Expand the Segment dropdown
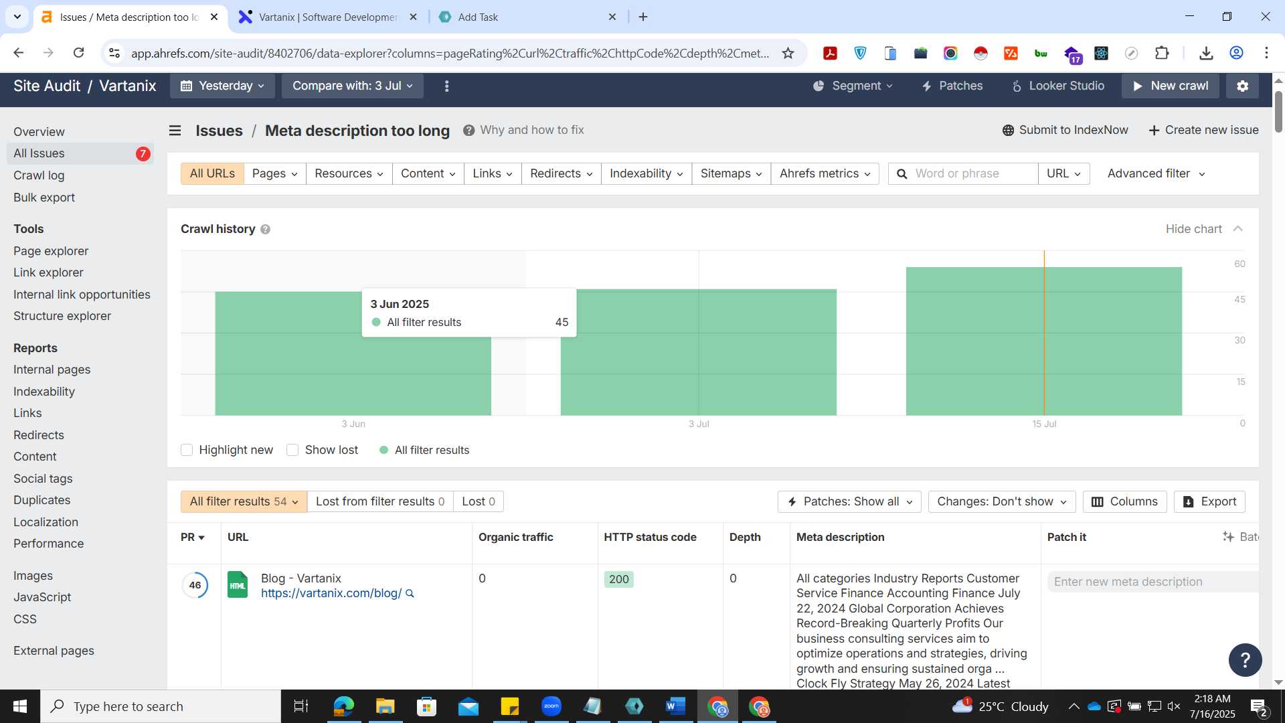Screen dimensions: 1285x723 coord(853,86)
